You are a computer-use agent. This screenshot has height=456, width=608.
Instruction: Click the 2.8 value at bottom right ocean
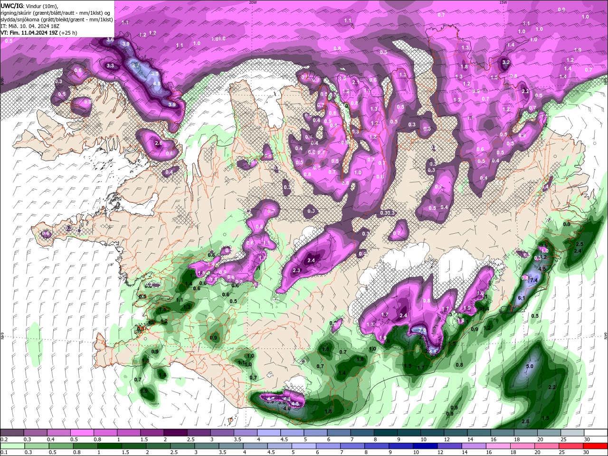(525, 421)
